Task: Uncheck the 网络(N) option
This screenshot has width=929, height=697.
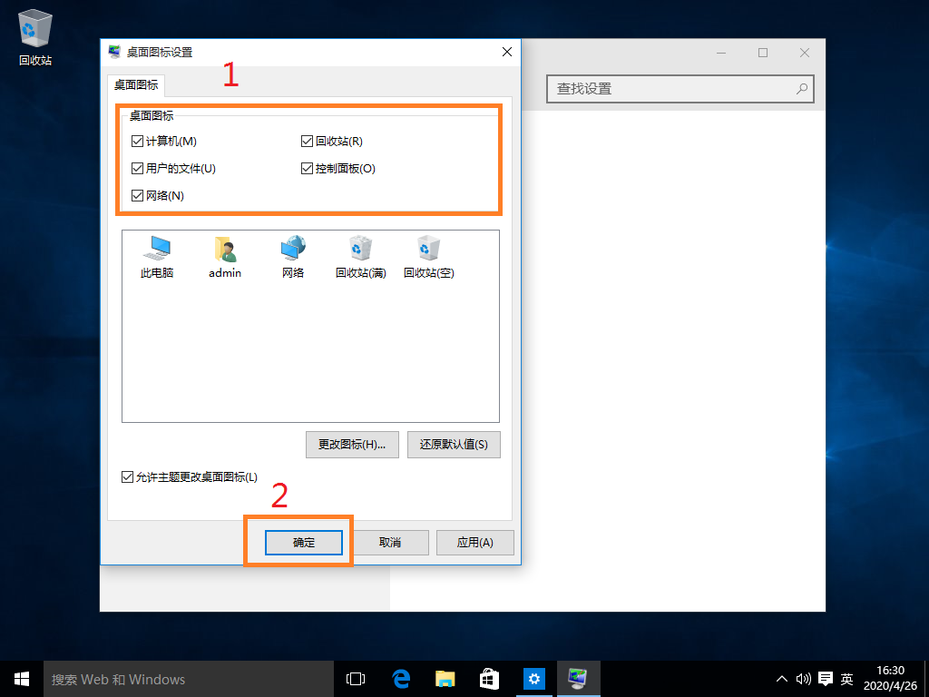Action: [x=138, y=195]
